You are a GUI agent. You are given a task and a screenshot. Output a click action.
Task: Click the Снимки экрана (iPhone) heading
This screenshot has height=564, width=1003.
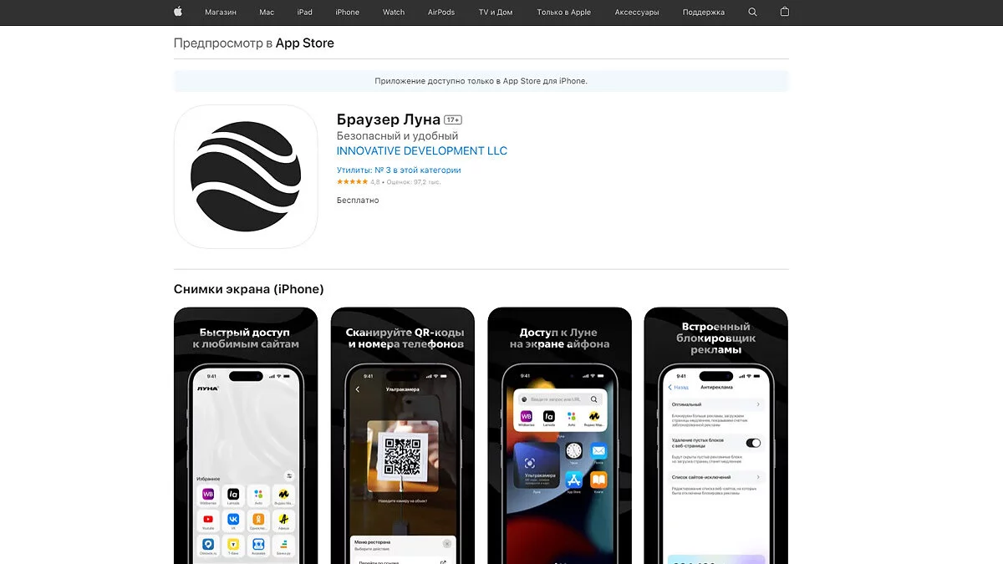249,289
